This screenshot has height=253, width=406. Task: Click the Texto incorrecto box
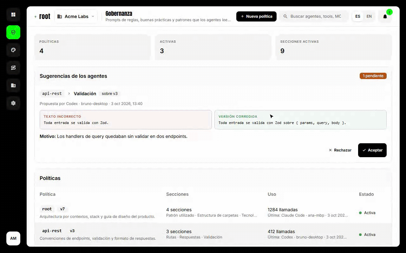[126, 120]
